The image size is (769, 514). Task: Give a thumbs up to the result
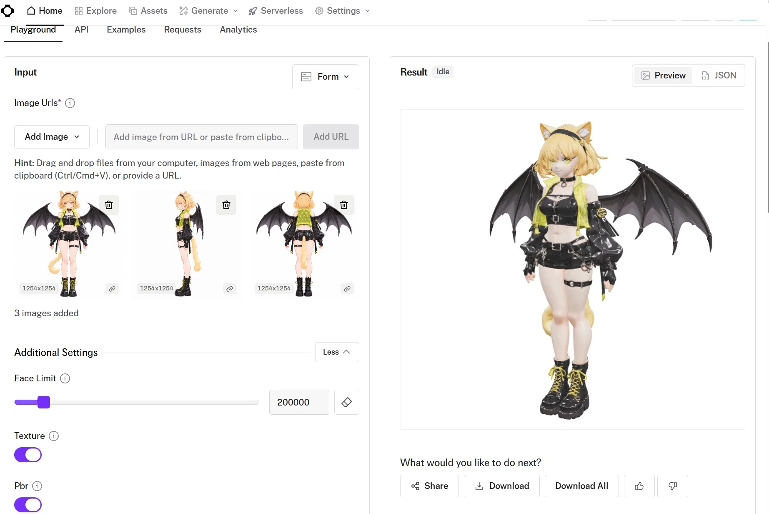(639, 486)
